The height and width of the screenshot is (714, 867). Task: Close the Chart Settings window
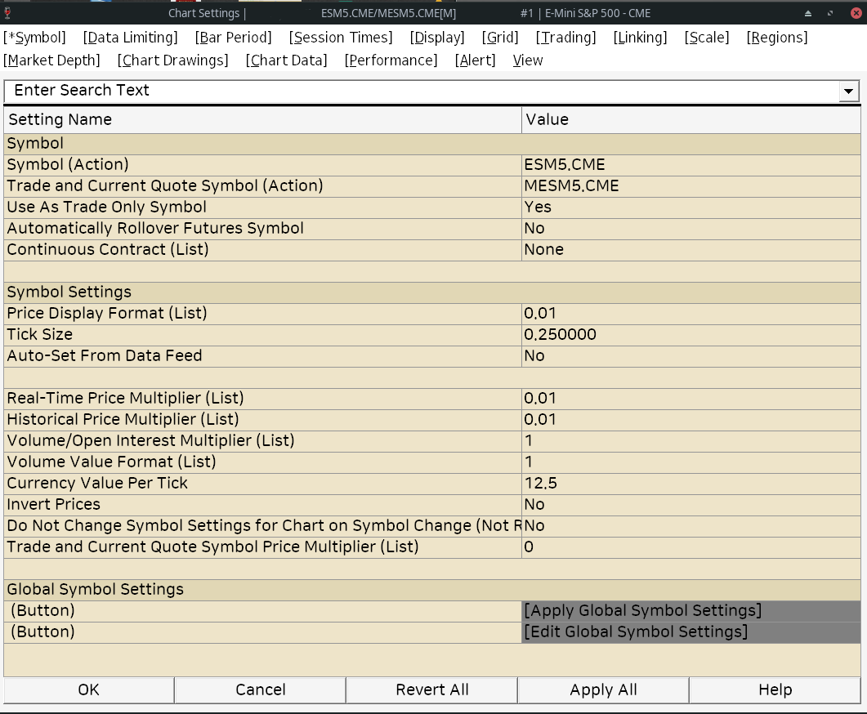(x=856, y=13)
